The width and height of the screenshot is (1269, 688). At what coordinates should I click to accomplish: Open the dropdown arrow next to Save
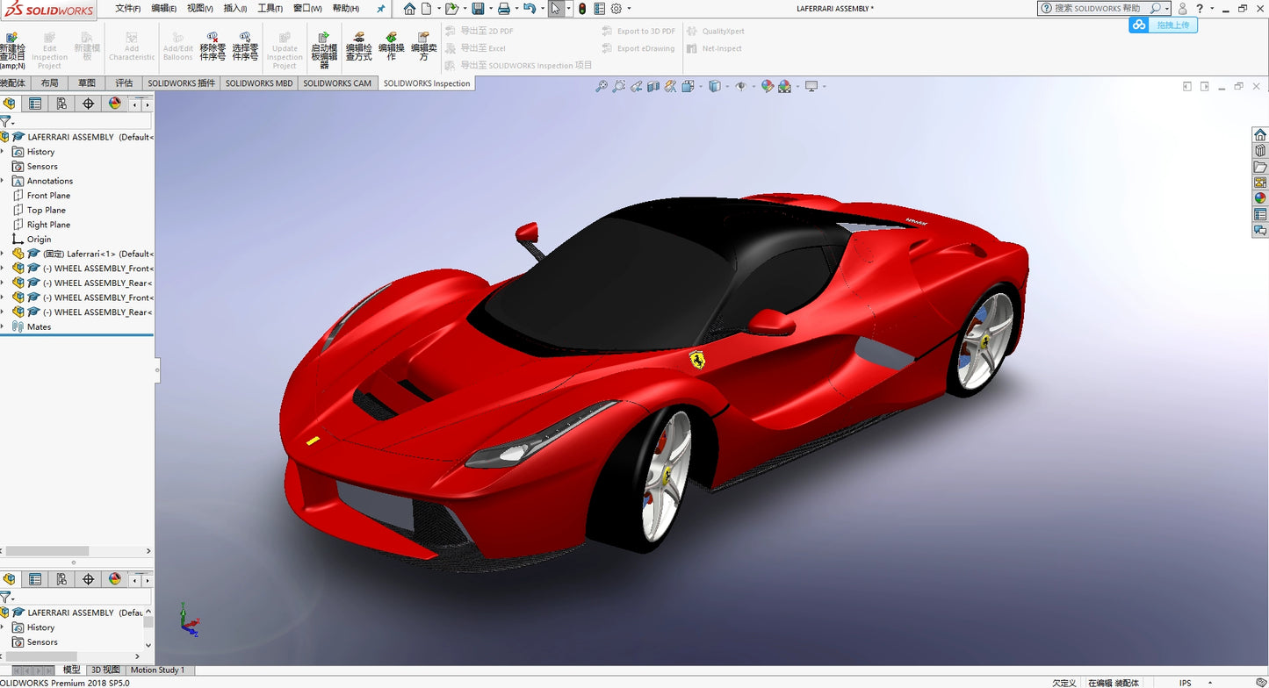pos(489,9)
